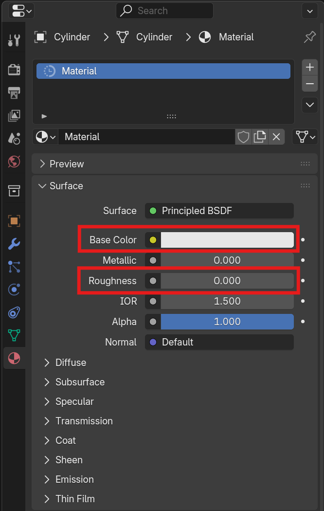Open material slot specials menu
Screen dimensions: 324x511
tap(310, 105)
